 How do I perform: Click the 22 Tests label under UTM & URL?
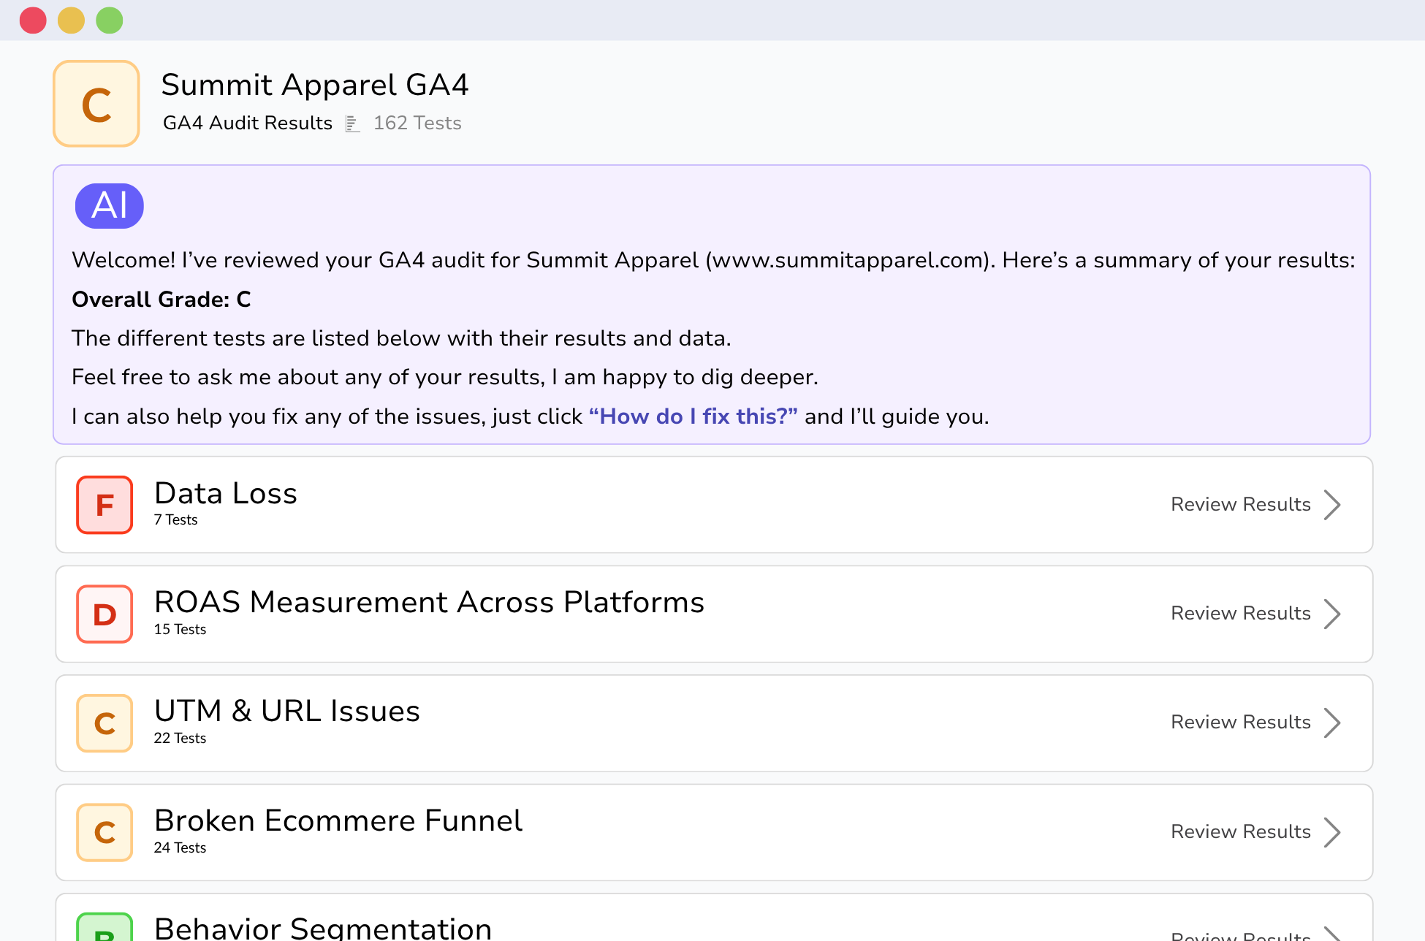pyautogui.click(x=180, y=738)
